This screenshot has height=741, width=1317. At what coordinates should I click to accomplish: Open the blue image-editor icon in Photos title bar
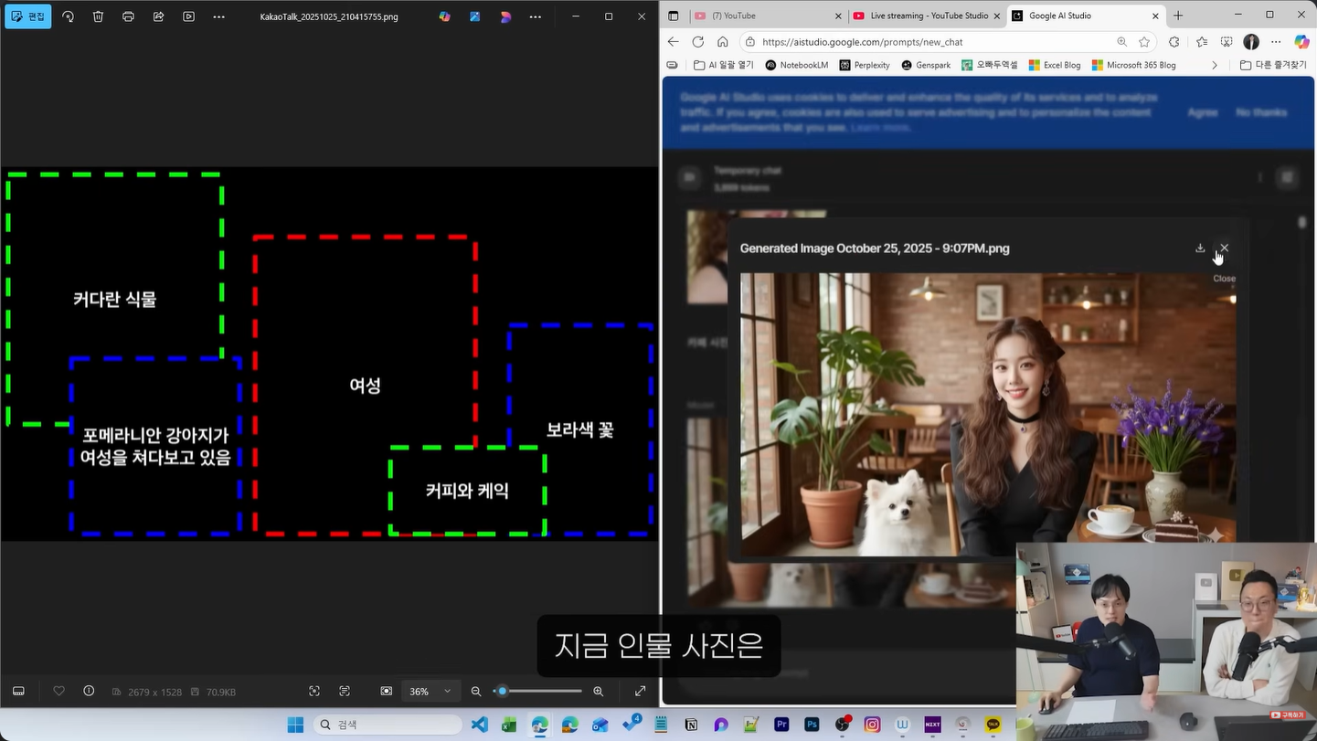[x=475, y=16]
